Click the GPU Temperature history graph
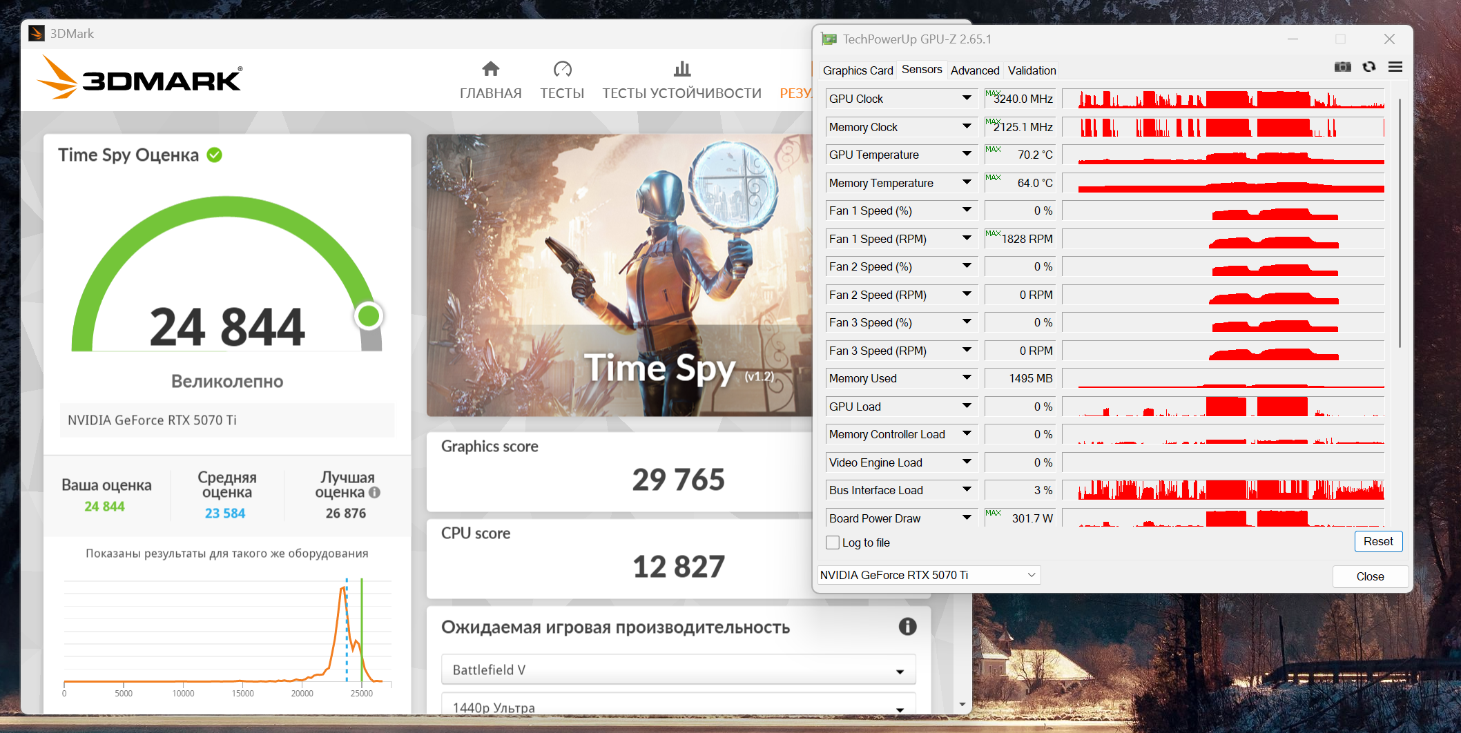Image resolution: width=1461 pixels, height=733 pixels. pos(1223,155)
